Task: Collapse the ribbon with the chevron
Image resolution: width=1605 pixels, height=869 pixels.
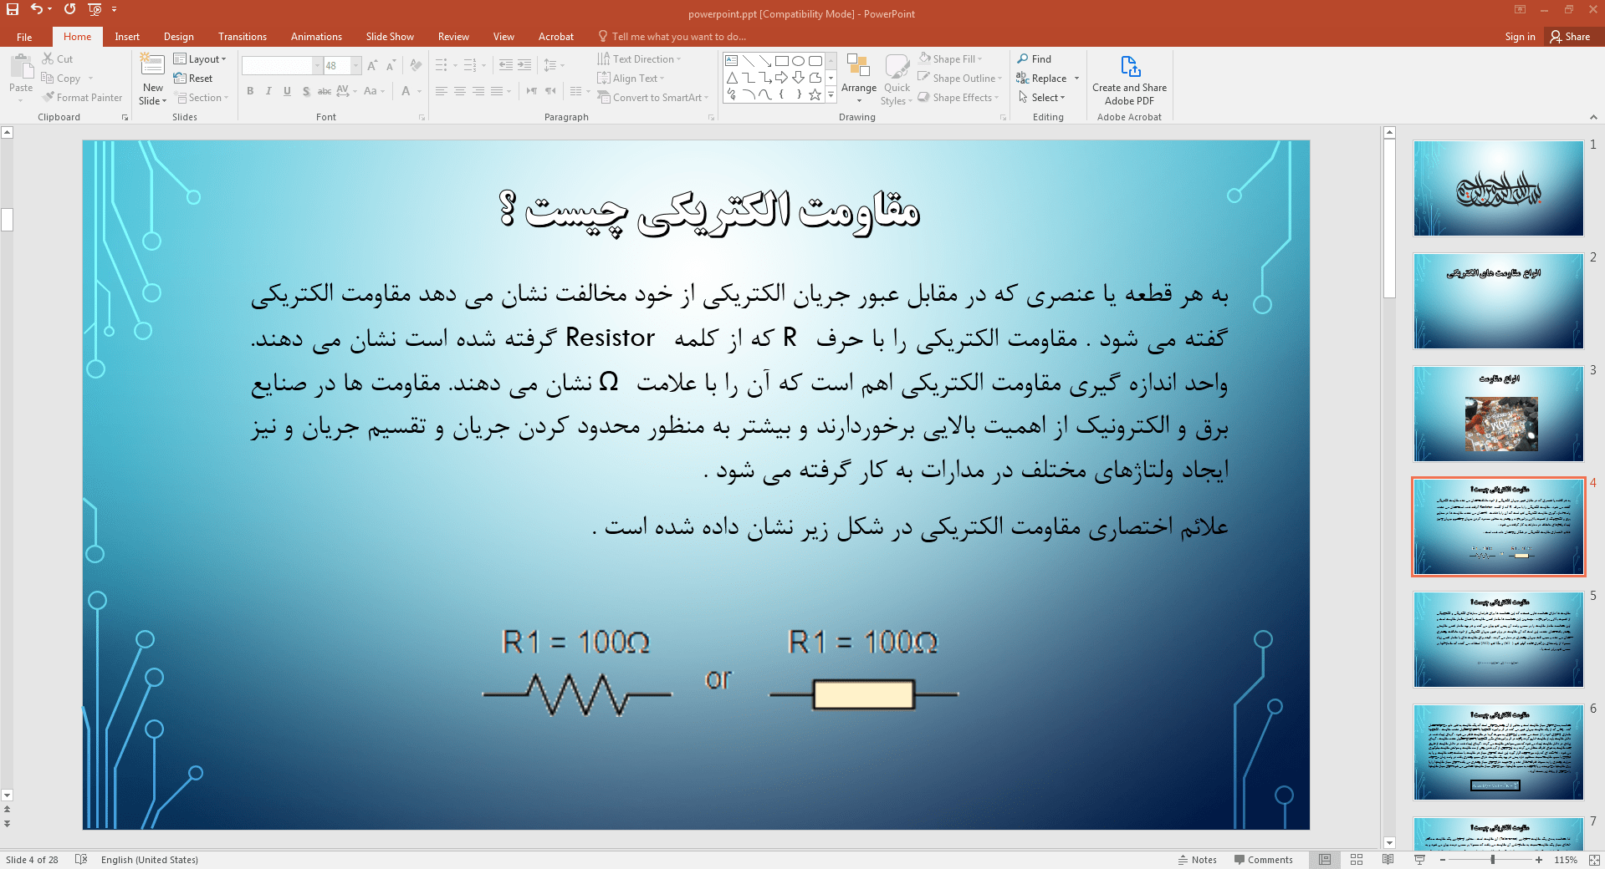Action: click(x=1593, y=117)
